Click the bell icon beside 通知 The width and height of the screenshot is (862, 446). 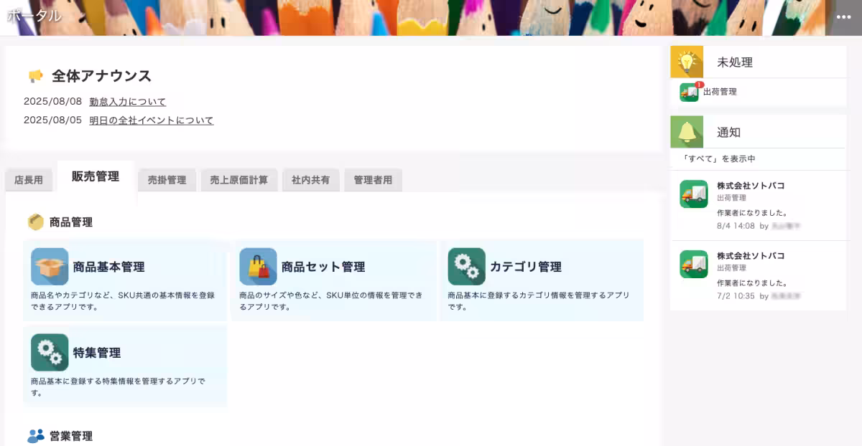point(687,131)
